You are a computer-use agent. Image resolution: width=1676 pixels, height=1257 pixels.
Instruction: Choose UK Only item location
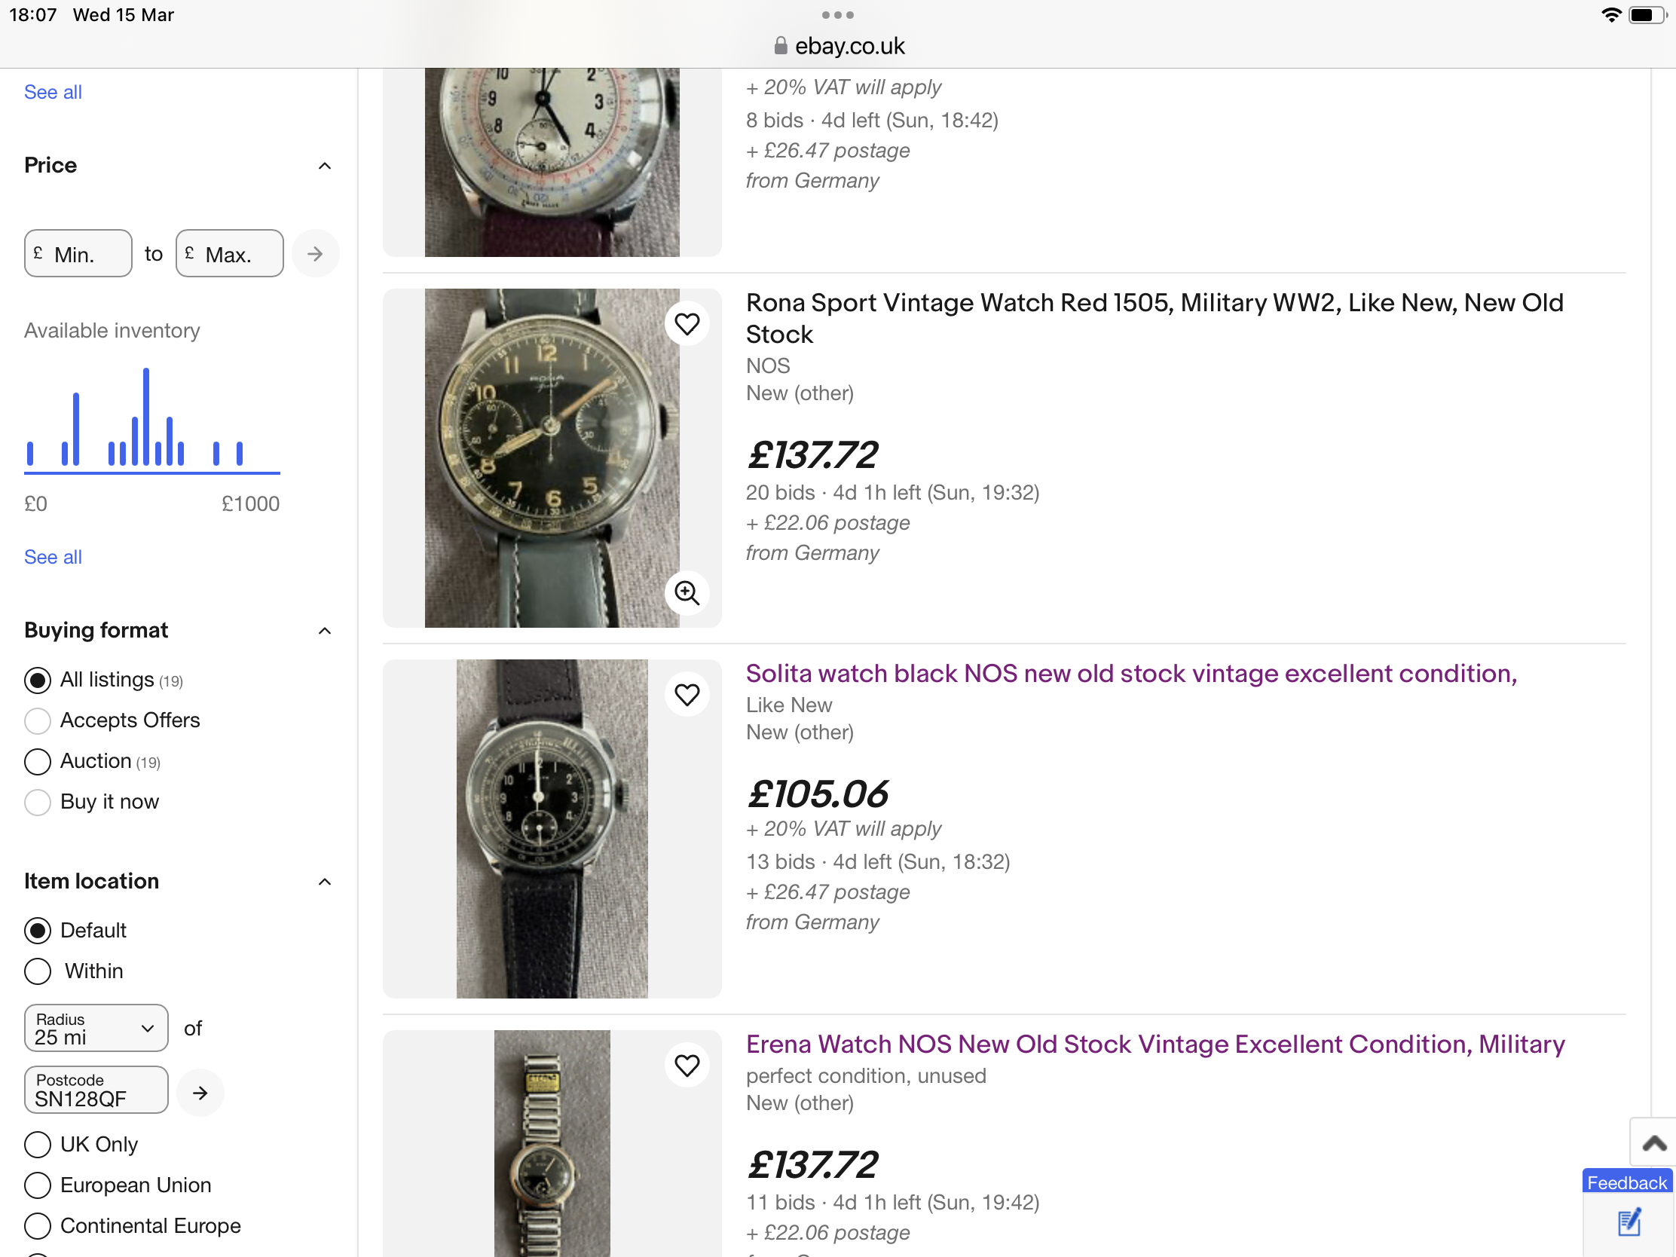point(38,1144)
